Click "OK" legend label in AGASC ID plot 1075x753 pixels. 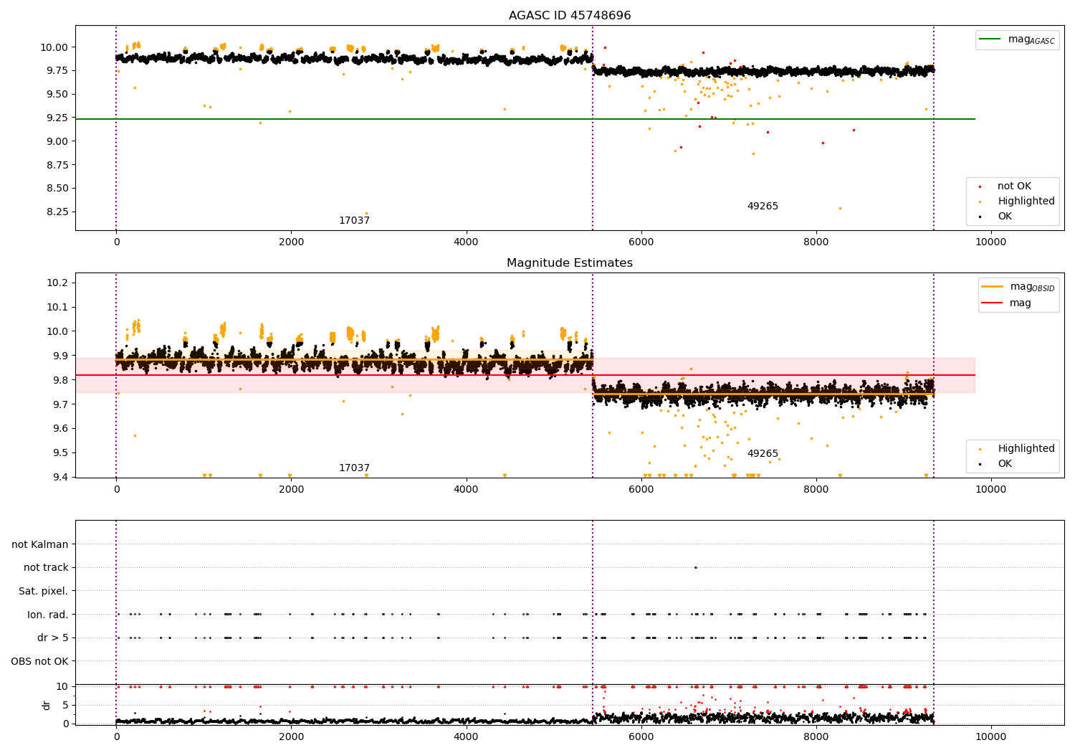pyautogui.click(x=1005, y=217)
